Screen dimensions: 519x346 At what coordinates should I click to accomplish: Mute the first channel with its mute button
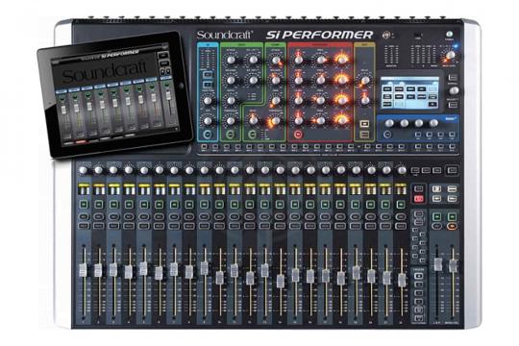click(84, 226)
